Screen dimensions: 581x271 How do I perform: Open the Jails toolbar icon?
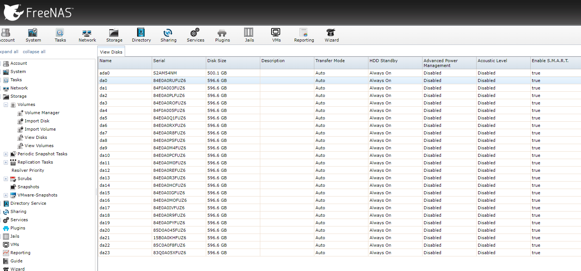pyautogui.click(x=249, y=35)
